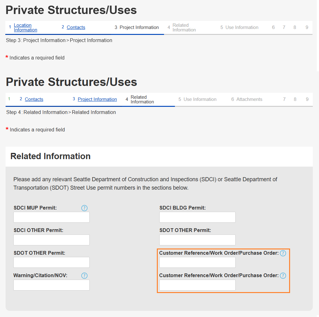Click the Warning/Citation/NOV input field
This screenshot has height=317, width=319.
point(51,285)
